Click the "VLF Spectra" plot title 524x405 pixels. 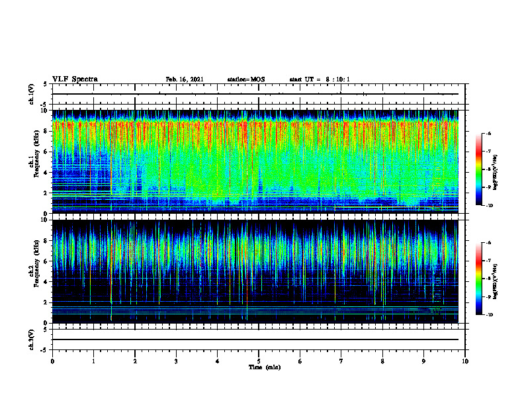click(75, 79)
